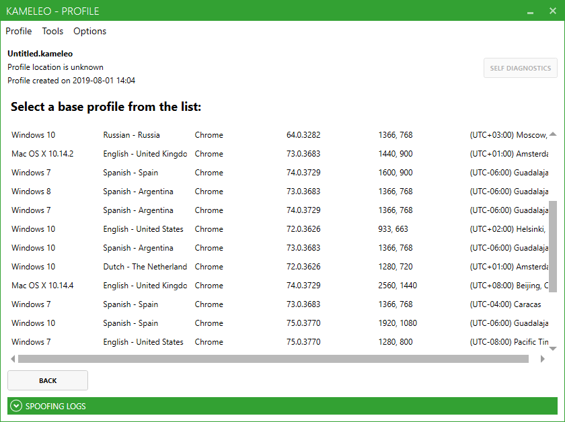Click the Spoofing Logs bar label
The height and width of the screenshot is (422, 565).
click(x=55, y=407)
